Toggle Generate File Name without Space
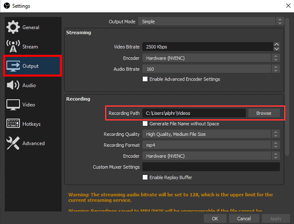294x224 pixels. (145, 124)
